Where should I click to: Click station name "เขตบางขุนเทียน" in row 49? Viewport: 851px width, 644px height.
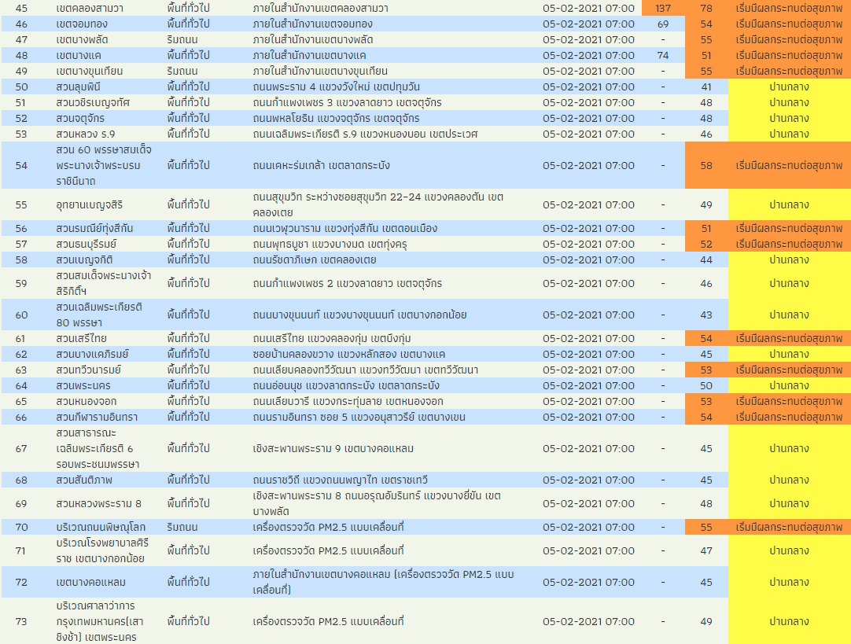(90, 71)
